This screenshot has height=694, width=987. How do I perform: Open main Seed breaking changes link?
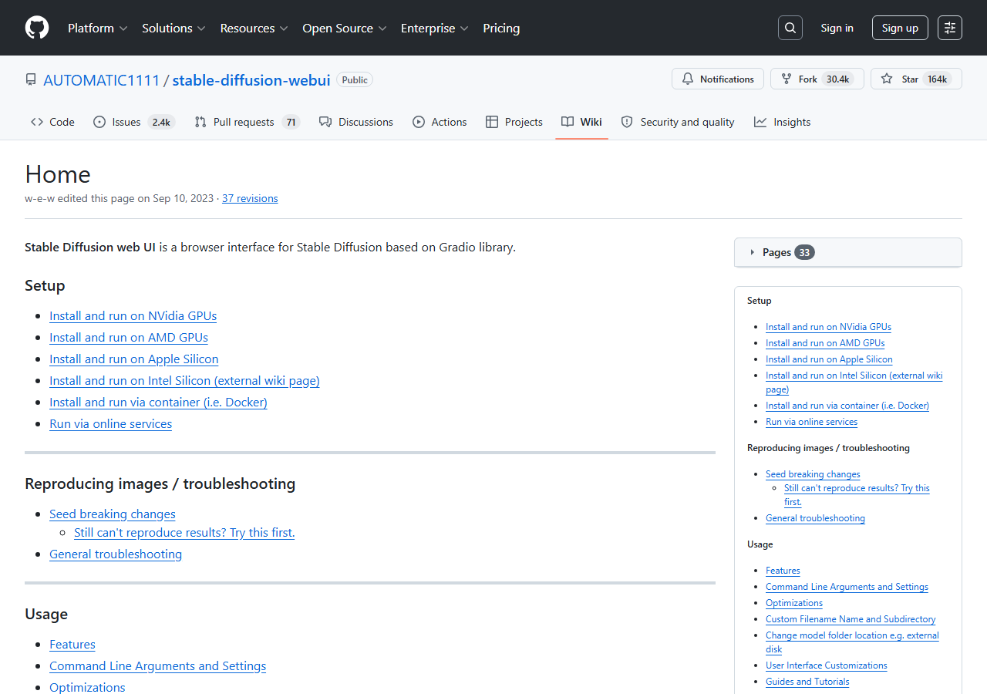pyautogui.click(x=113, y=514)
